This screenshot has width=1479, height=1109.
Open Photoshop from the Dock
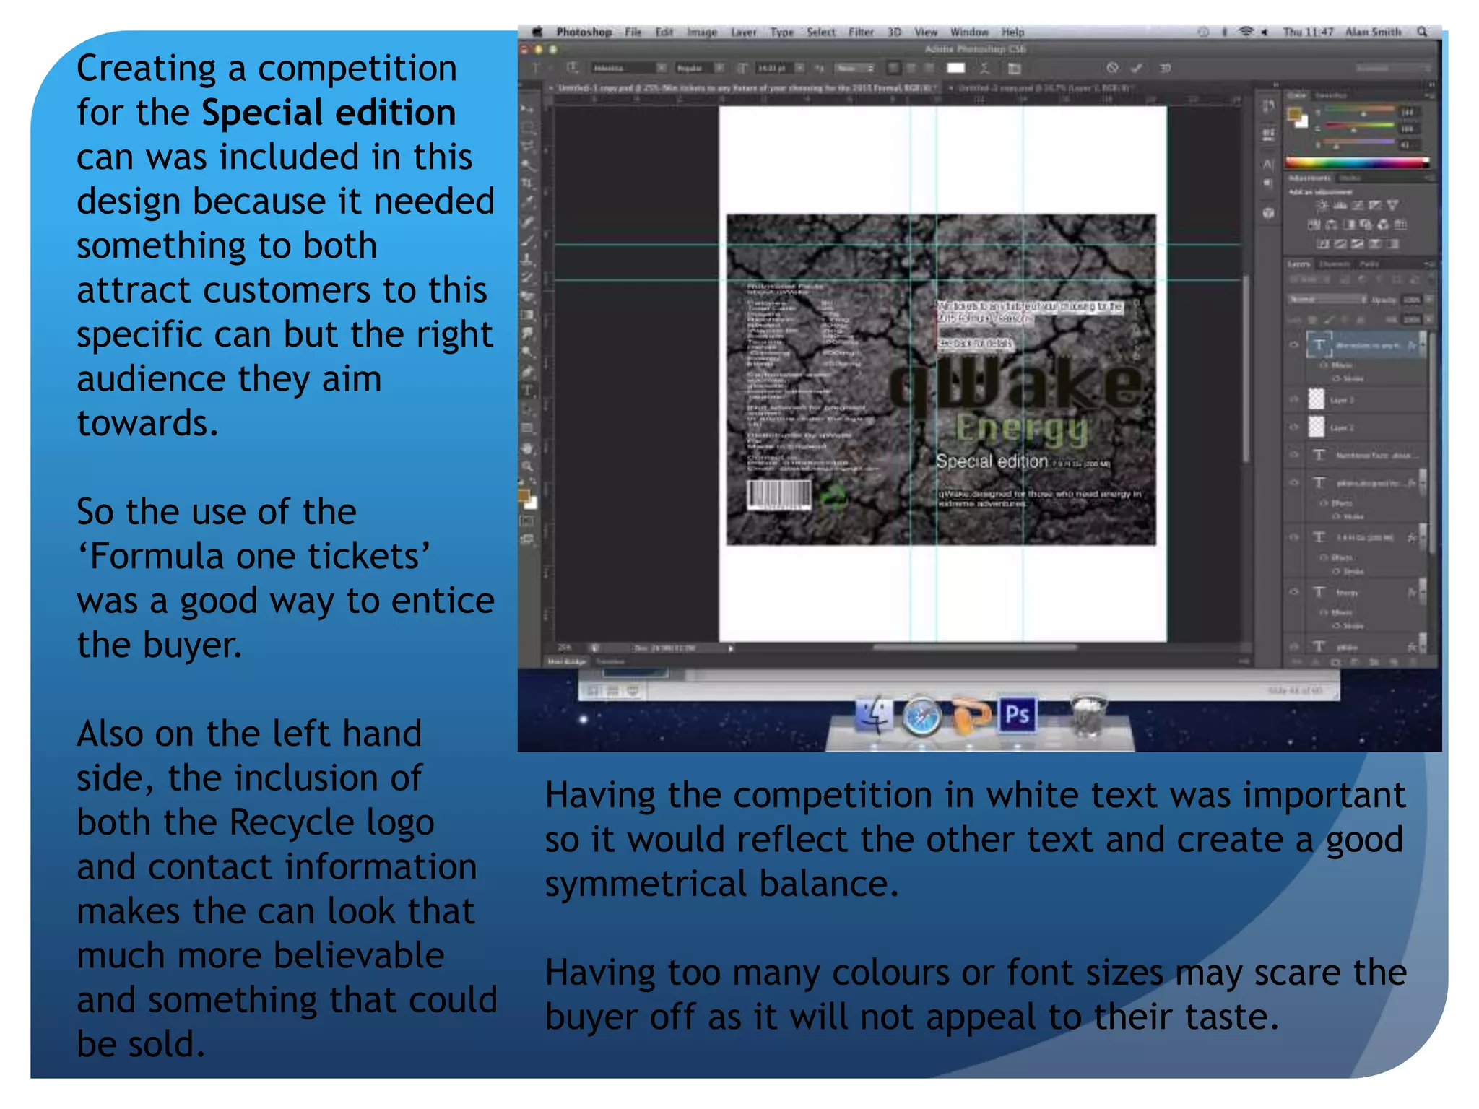coord(1017,715)
